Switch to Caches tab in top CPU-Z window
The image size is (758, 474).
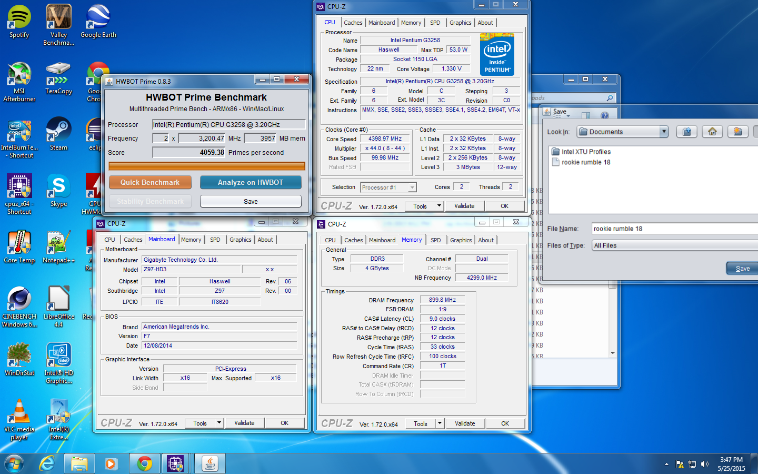tap(353, 23)
